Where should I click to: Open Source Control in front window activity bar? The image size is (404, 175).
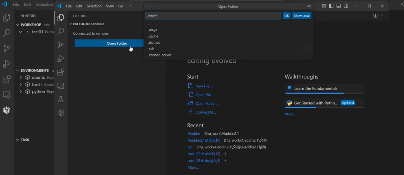click(x=61, y=45)
